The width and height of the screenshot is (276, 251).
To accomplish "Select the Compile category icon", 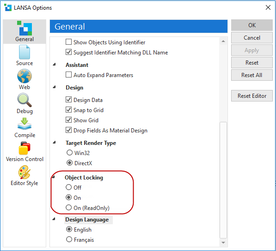I will click(25, 124).
